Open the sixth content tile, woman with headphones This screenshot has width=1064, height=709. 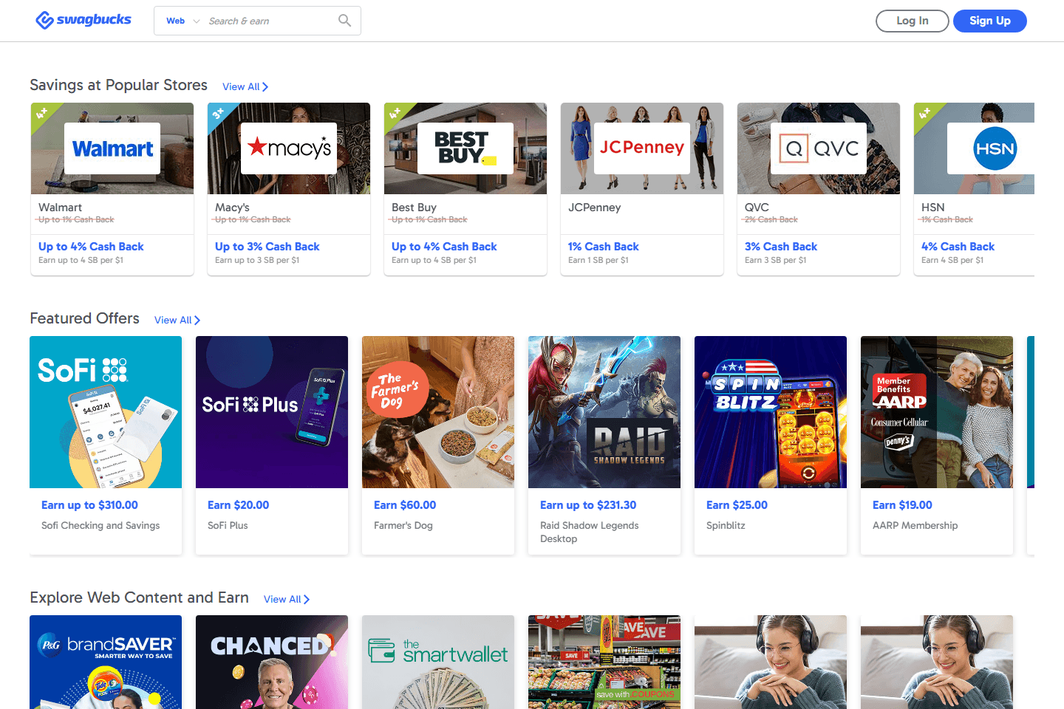pyautogui.click(x=937, y=662)
